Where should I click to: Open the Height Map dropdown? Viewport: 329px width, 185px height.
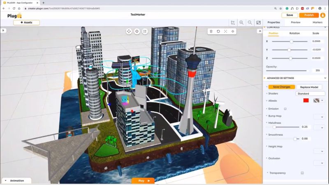click(x=319, y=151)
